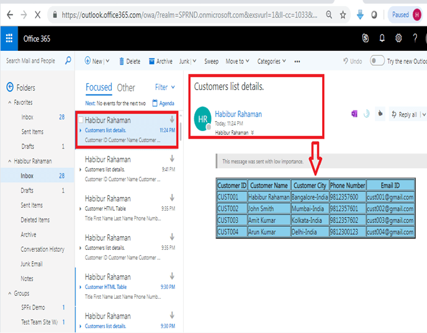Click the help question mark icon

pos(415,38)
